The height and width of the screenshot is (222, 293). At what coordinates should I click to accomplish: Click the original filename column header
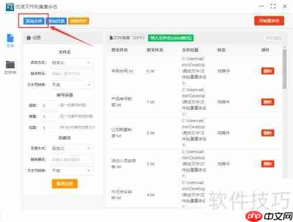[x=120, y=50]
